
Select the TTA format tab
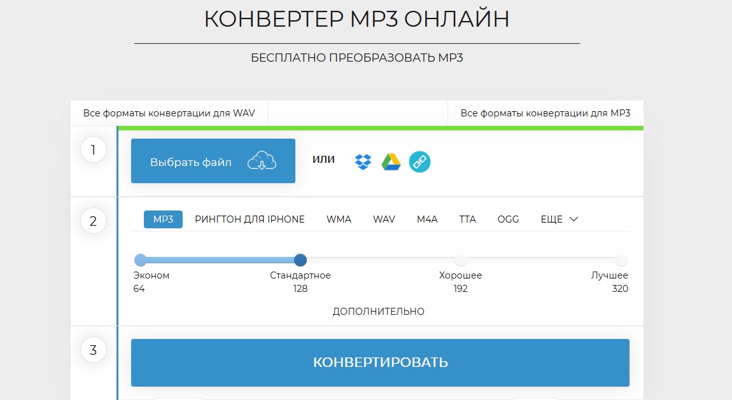467,219
